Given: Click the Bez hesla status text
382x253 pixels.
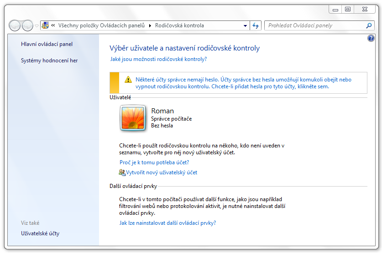Looking at the screenshot, I should coord(162,126).
